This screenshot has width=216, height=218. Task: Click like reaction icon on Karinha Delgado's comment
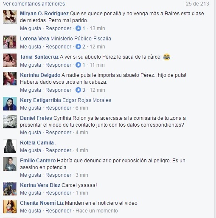click(x=78, y=90)
